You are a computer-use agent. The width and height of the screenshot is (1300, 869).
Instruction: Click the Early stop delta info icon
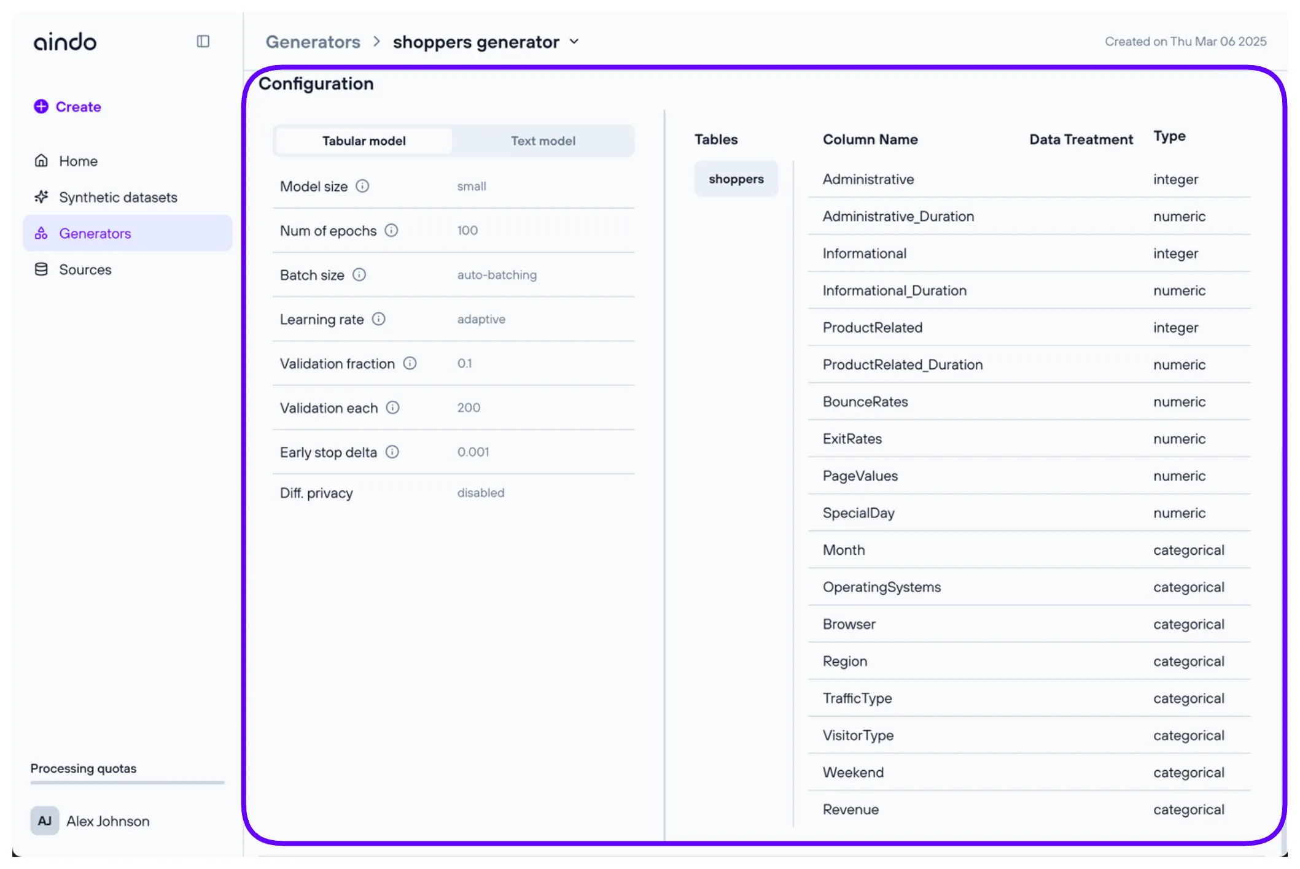pyautogui.click(x=392, y=452)
